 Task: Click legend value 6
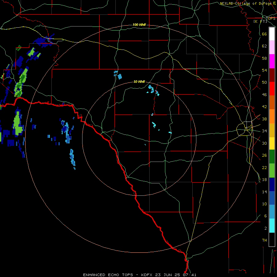[x=266, y=216]
